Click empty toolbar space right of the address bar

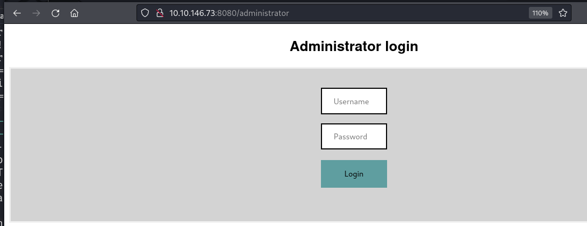pyautogui.click(x=579, y=13)
